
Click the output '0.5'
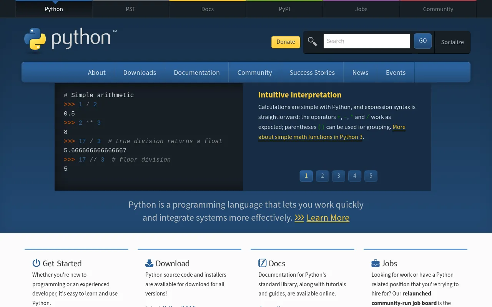pos(69,114)
